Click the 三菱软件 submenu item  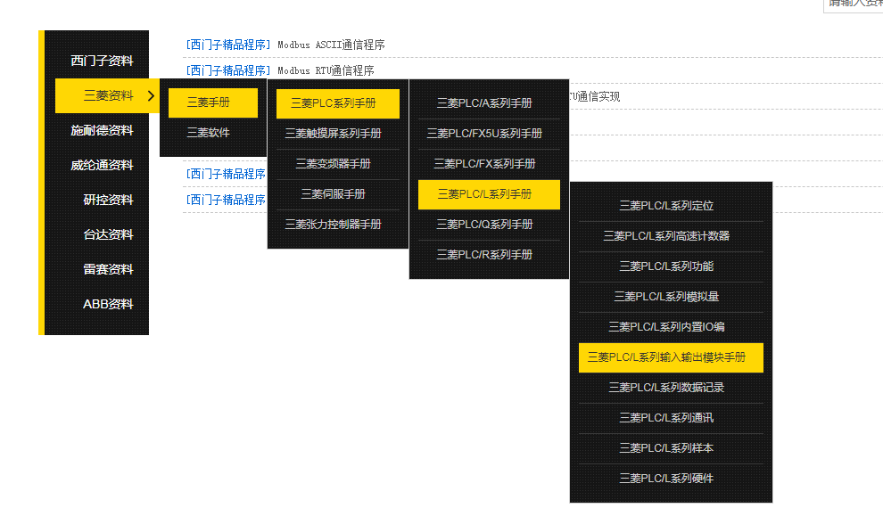[208, 133]
